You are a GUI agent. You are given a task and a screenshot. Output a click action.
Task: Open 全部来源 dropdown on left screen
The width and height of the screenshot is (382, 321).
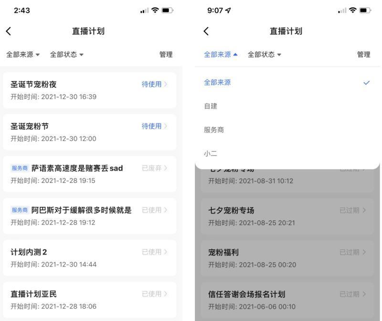pos(23,54)
